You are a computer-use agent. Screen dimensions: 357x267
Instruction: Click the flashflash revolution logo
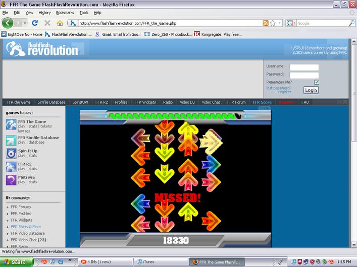(42, 49)
